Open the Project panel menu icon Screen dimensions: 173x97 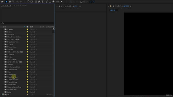[x=10, y=5]
